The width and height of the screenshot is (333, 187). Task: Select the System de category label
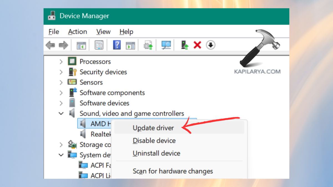tap(95, 155)
